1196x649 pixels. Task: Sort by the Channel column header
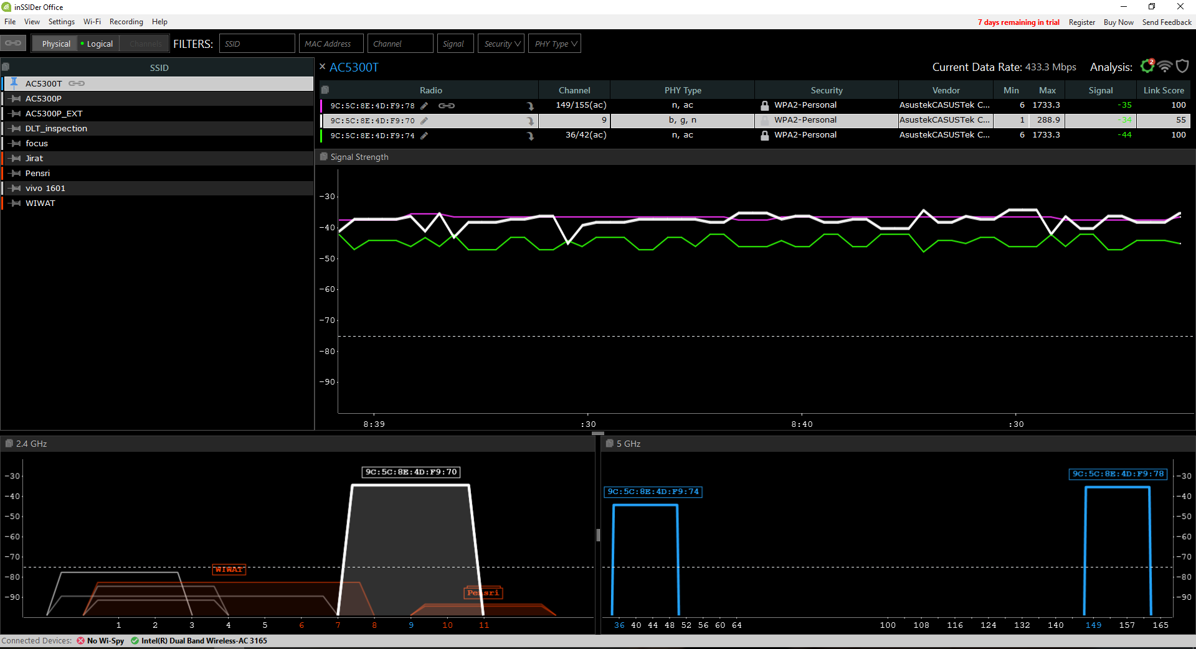pyautogui.click(x=574, y=90)
